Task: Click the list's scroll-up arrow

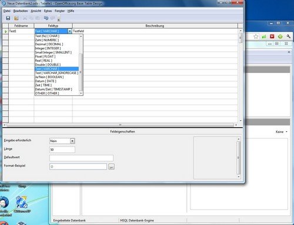Action: [81, 37]
